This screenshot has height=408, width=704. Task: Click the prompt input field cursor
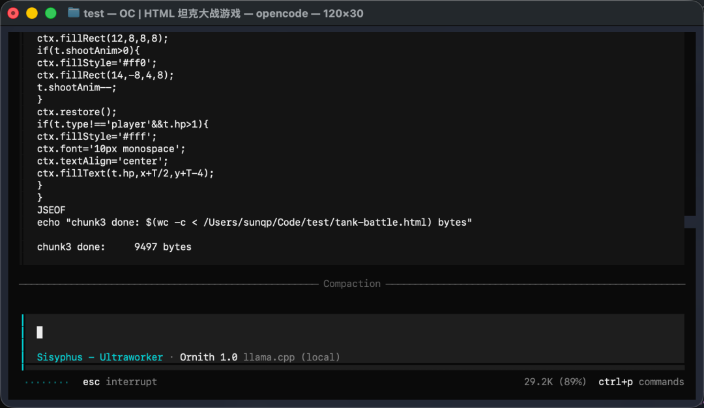click(40, 333)
